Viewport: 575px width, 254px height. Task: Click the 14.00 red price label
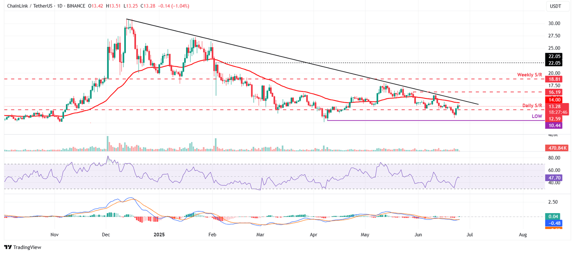click(554, 100)
